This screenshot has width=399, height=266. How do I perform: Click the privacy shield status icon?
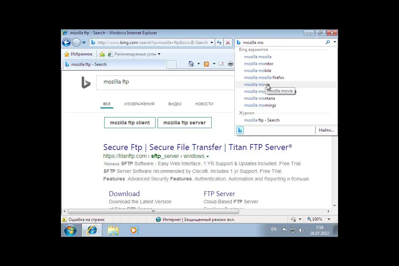tap(293, 219)
